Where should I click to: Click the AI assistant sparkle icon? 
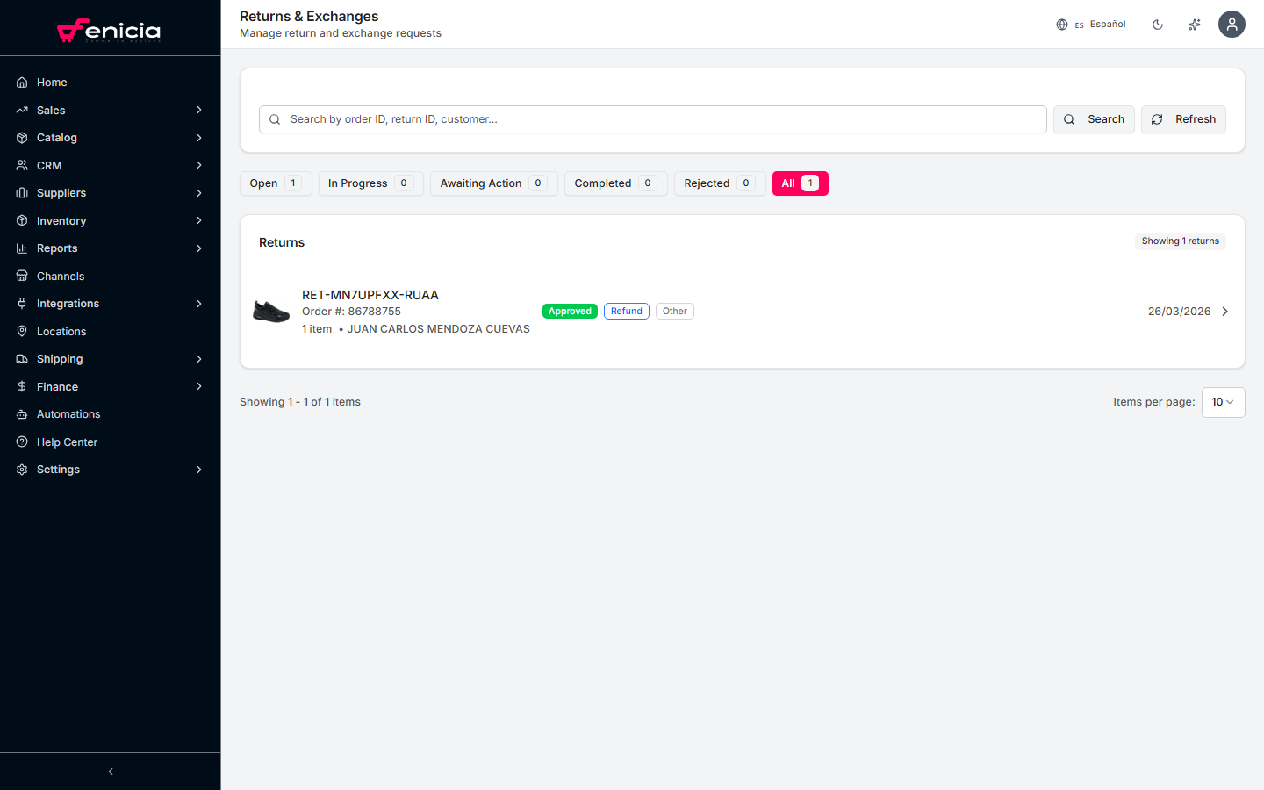(1194, 24)
